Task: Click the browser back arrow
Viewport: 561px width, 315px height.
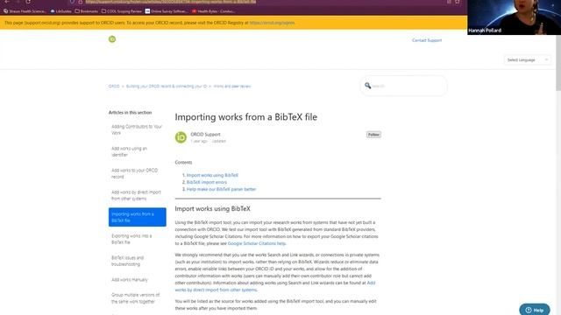Action: [x=7, y=2]
